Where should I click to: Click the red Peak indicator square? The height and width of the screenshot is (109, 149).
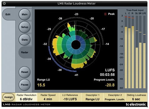pos(105,14)
